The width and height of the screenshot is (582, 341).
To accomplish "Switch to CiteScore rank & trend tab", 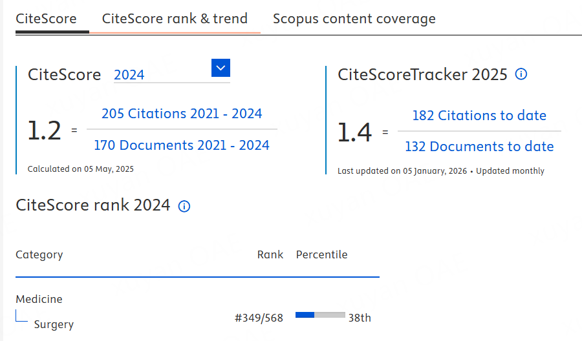I will click(x=175, y=19).
